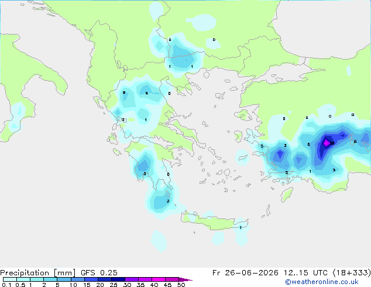Click the 2–5 mm legend swatch
The image size is (371, 287).
[50, 279]
